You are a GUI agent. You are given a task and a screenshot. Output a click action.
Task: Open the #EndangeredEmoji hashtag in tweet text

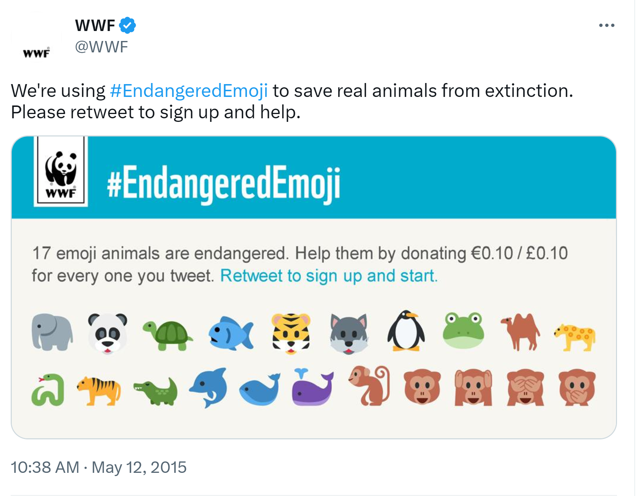pos(189,91)
